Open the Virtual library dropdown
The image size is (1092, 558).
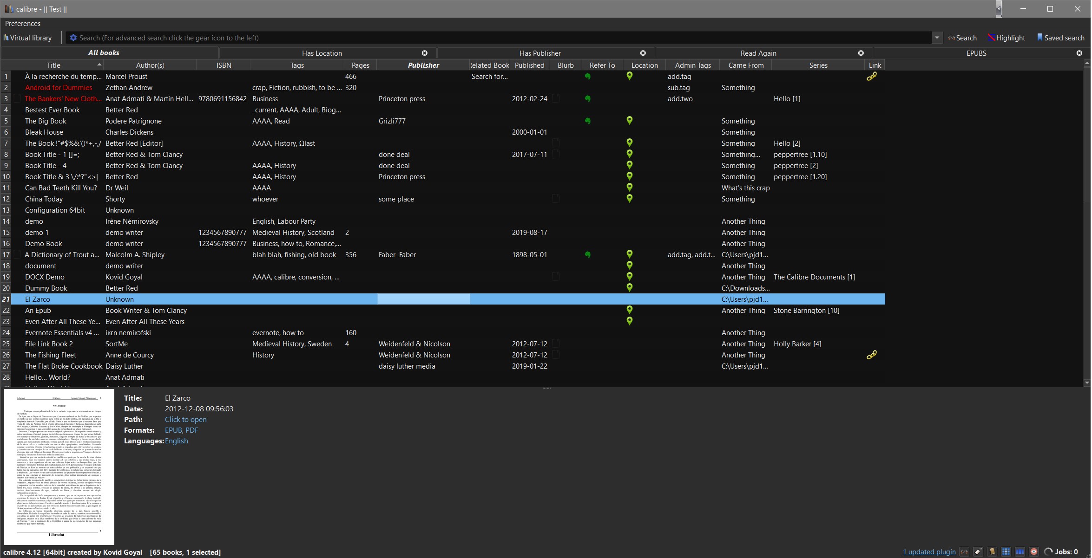tap(28, 38)
